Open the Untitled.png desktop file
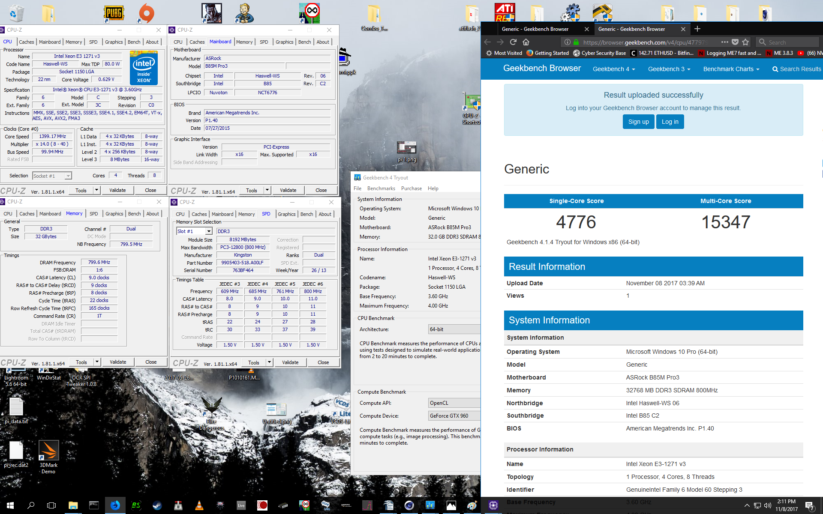 [x=276, y=413]
